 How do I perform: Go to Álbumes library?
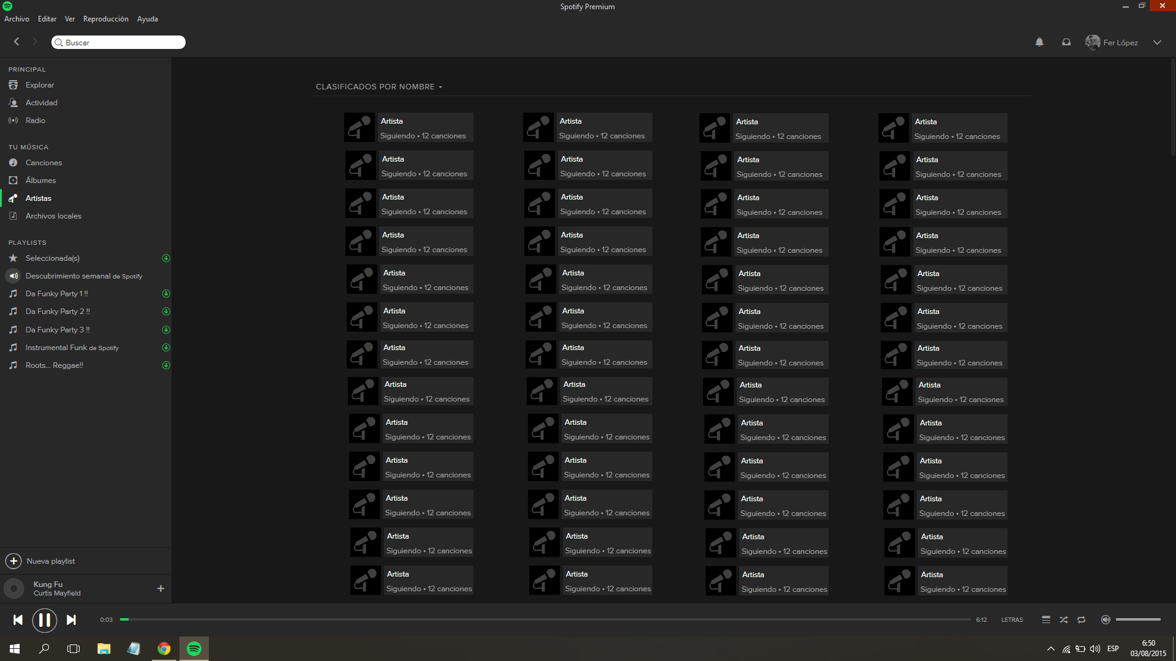(40, 181)
